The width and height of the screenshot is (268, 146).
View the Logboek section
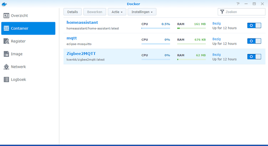(x=18, y=80)
